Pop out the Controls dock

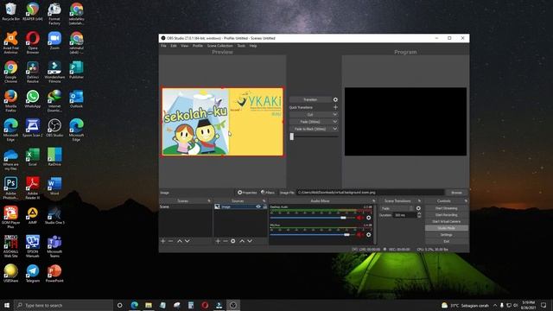(x=466, y=201)
